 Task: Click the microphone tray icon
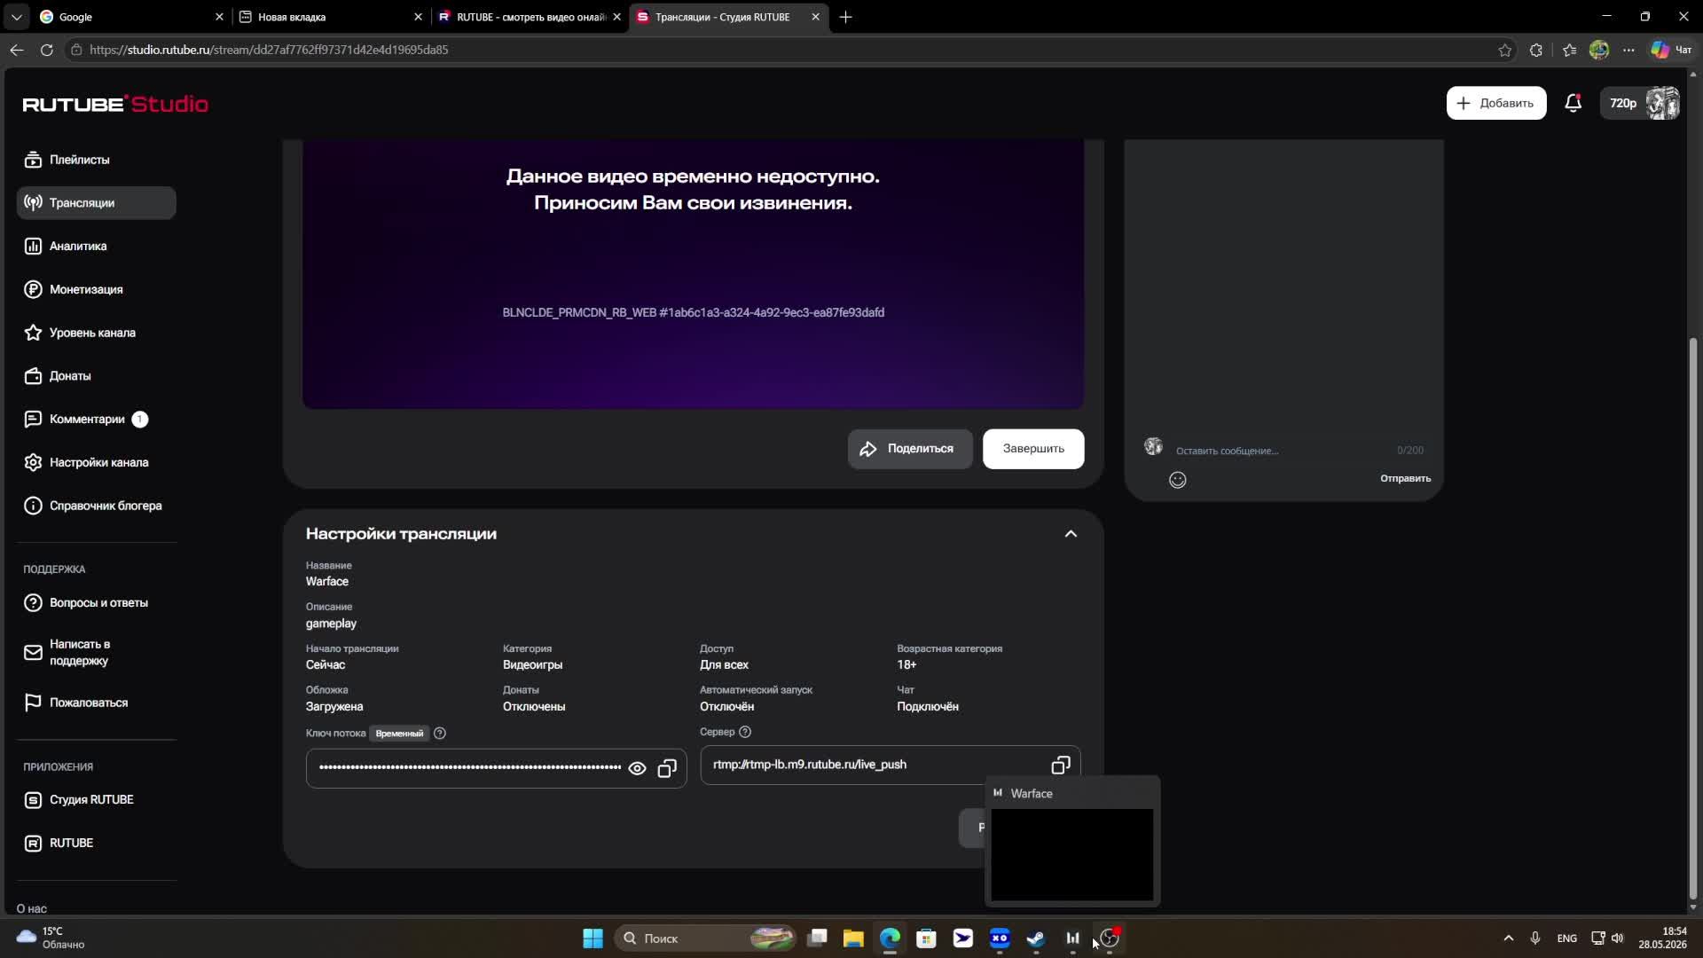[x=1535, y=938]
